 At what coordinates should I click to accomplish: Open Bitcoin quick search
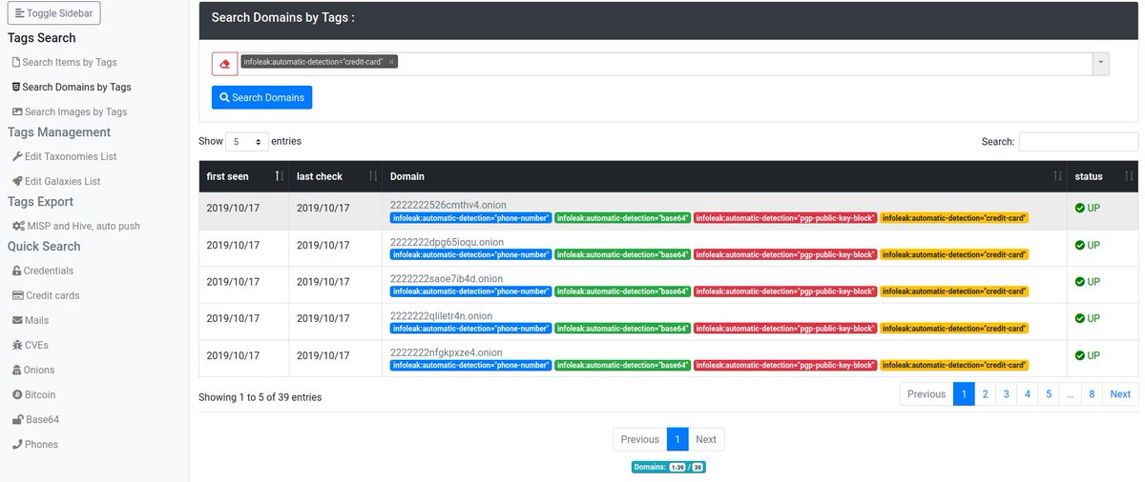coord(40,394)
